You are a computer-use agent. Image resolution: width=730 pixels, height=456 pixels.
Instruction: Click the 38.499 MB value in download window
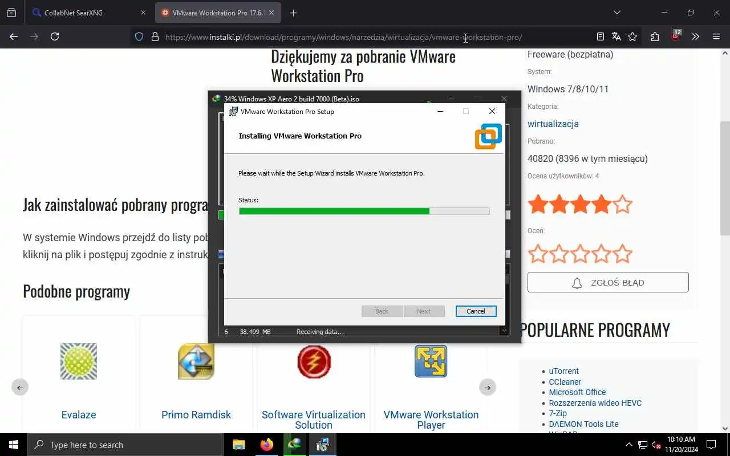click(x=255, y=332)
